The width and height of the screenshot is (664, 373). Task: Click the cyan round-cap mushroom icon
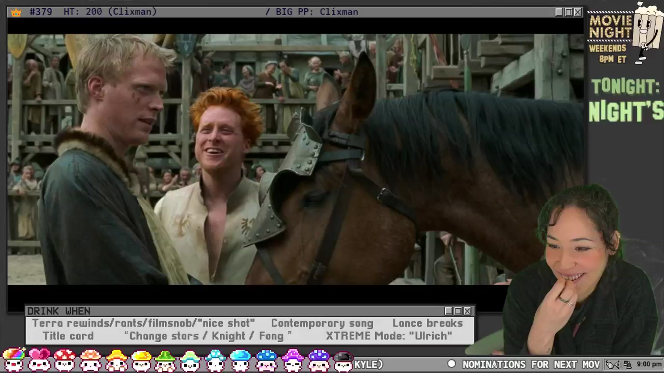coord(240,361)
